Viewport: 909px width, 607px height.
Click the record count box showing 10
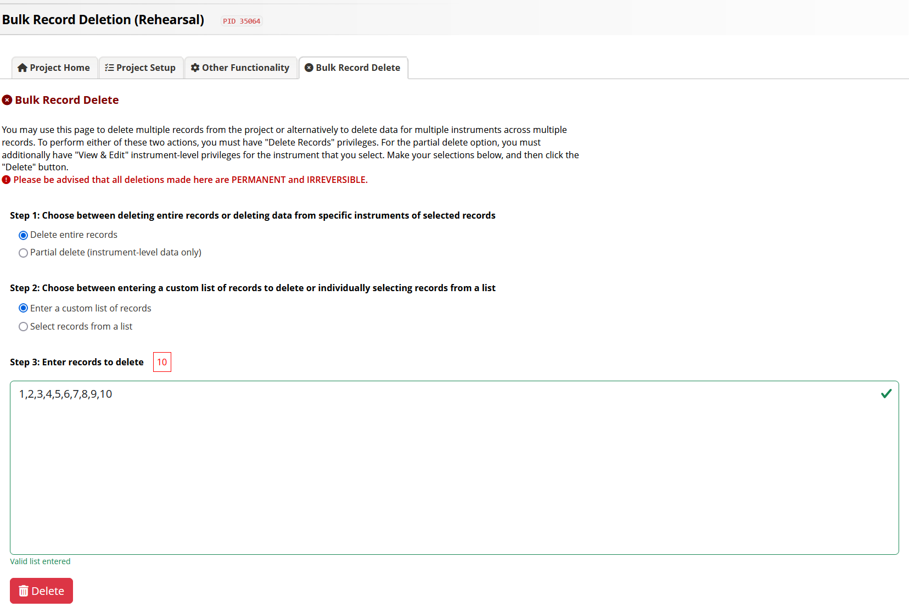[162, 362]
